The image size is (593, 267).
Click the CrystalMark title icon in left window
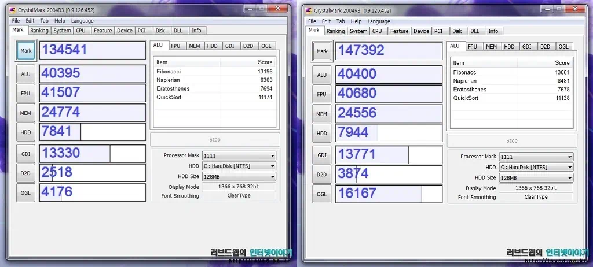pyautogui.click(x=13, y=10)
